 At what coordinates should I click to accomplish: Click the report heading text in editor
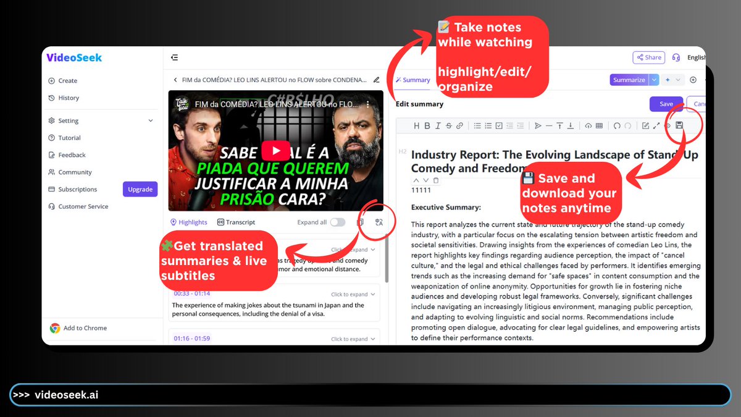tap(555, 161)
